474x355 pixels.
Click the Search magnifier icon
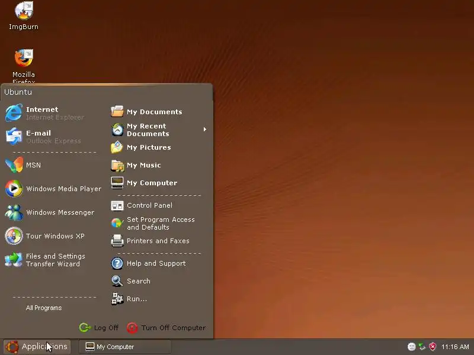tap(117, 281)
